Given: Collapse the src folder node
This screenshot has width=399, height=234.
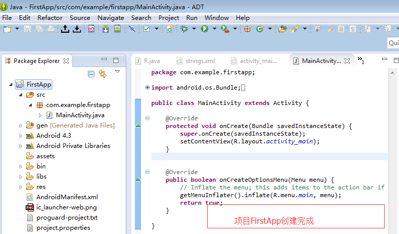Looking at the screenshot, I should pos(21,95).
